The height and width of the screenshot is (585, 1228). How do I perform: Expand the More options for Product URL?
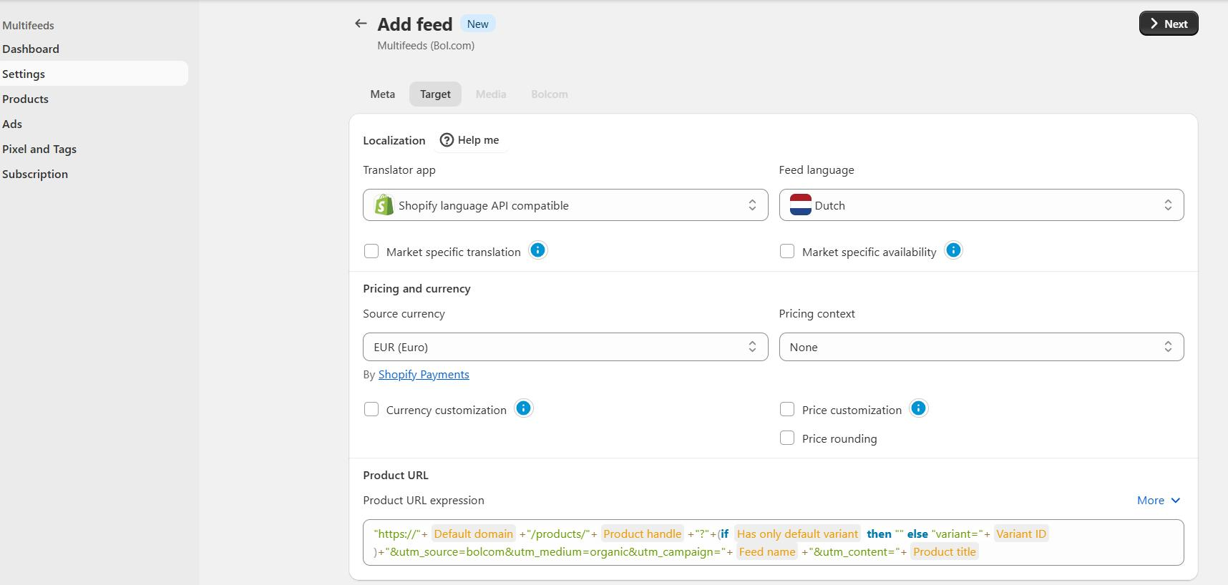(1158, 501)
